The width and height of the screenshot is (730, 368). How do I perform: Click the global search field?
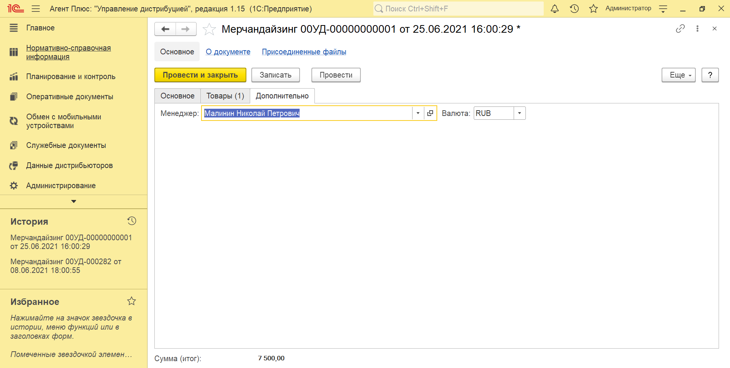(458, 8)
